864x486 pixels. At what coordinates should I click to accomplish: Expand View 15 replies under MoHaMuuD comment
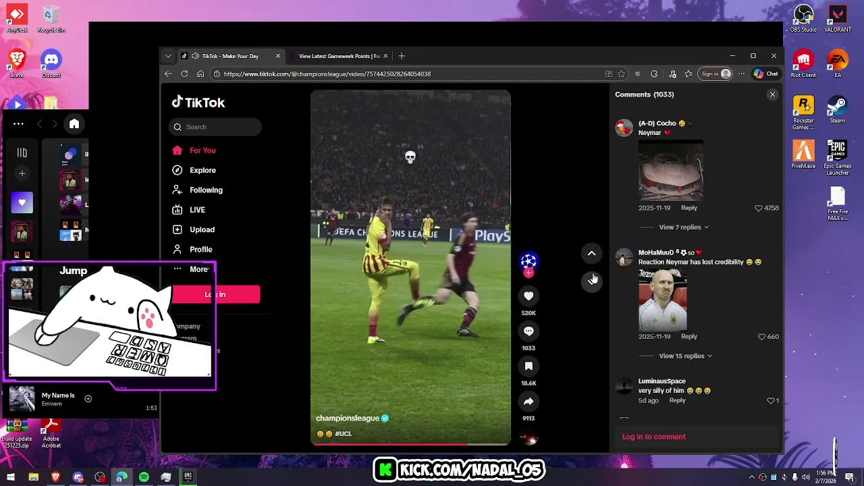(x=685, y=356)
